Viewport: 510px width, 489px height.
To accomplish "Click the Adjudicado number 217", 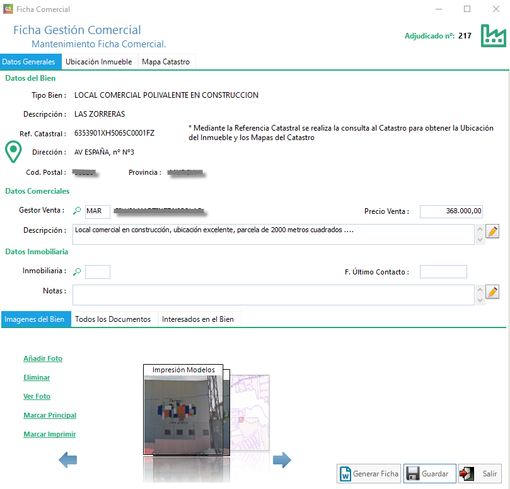I will pos(465,36).
